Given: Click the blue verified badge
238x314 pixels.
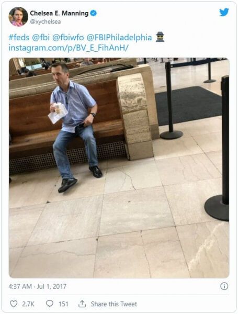Looking at the screenshot, I should pos(93,13).
